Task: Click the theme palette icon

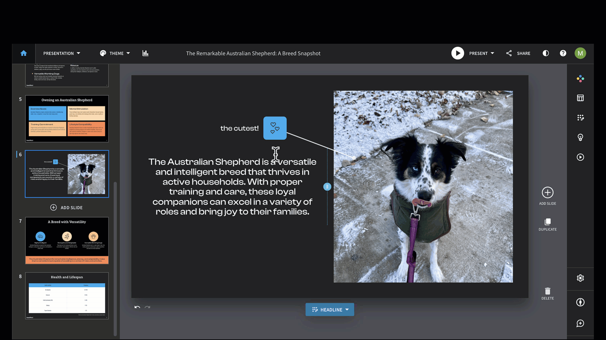Action: pyautogui.click(x=103, y=54)
